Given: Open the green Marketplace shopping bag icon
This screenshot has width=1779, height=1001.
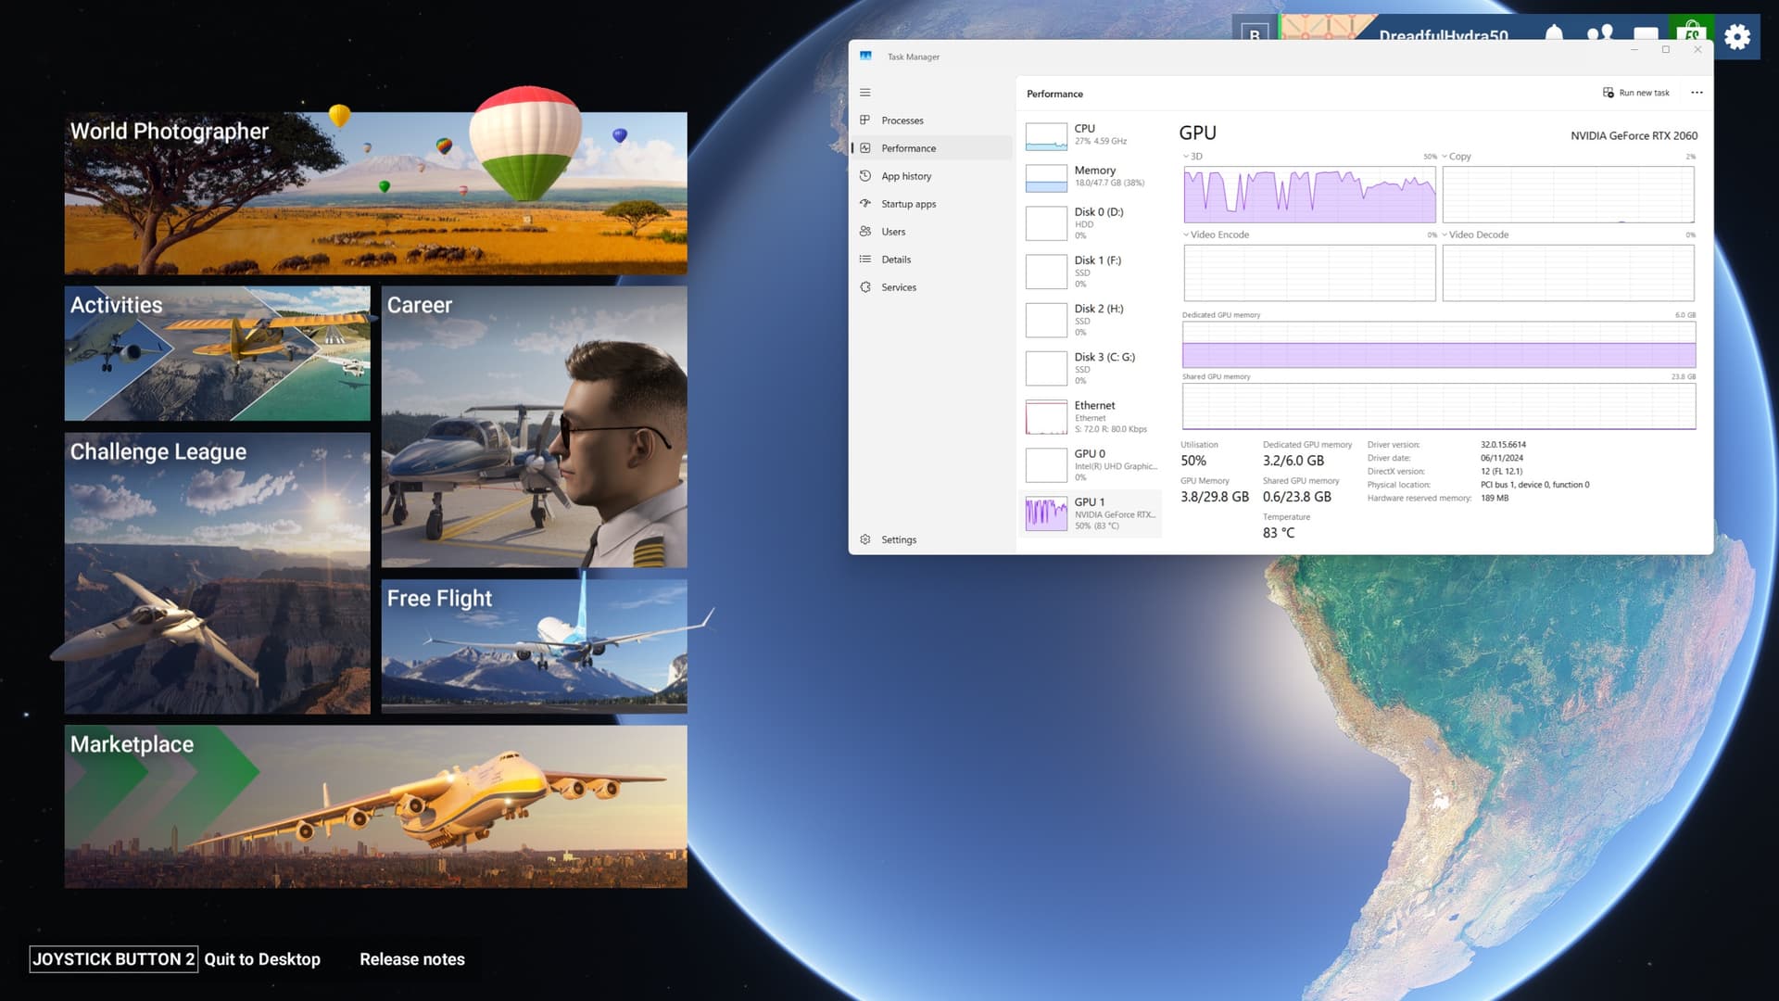Looking at the screenshot, I should pos(1691,35).
